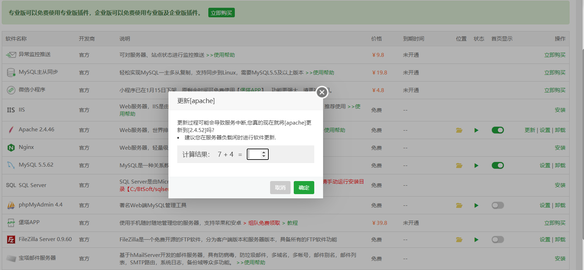Click the Nginx green N icon
Screen dimensions: 584x270
tap(11, 148)
